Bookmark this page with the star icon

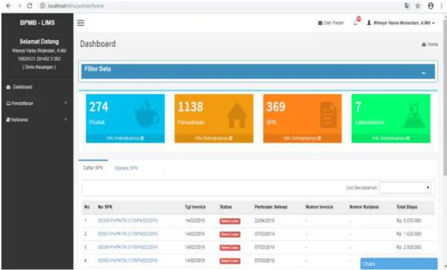coord(418,6)
